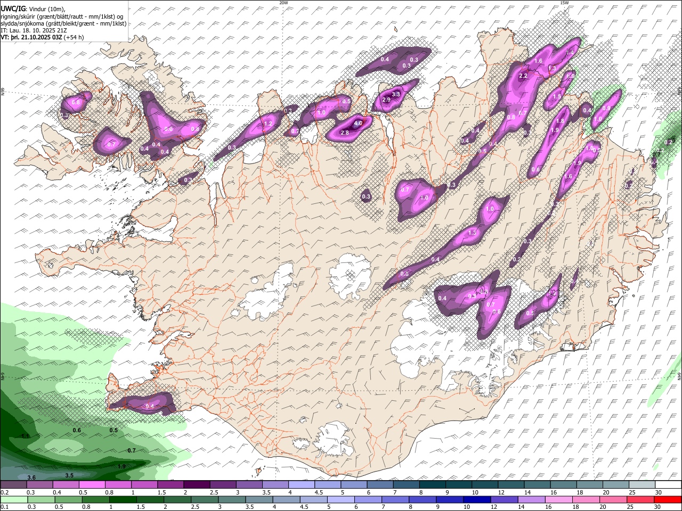Click the 2.2 snowfall value
Viewport: 682px width, 511px height.
523,76
